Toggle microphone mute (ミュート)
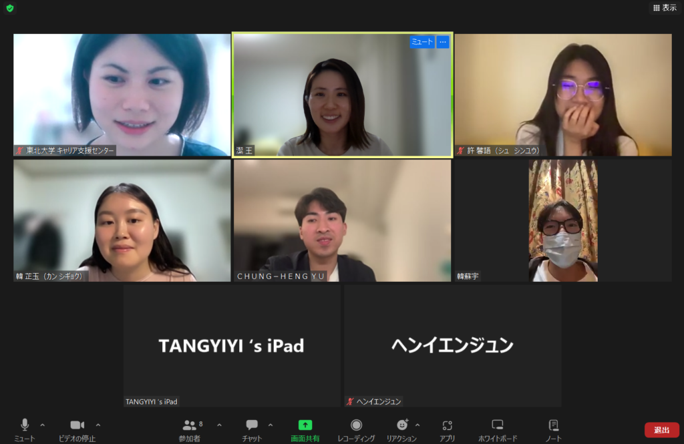This screenshot has height=444, width=684. point(25,429)
